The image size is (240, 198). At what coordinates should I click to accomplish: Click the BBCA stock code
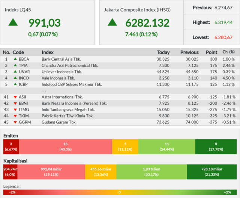coord(24,59)
